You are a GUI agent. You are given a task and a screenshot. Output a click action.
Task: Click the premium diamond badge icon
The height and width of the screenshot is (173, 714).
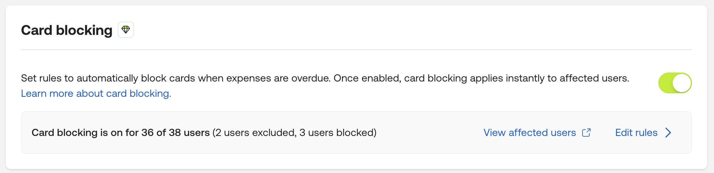click(126, 30)
